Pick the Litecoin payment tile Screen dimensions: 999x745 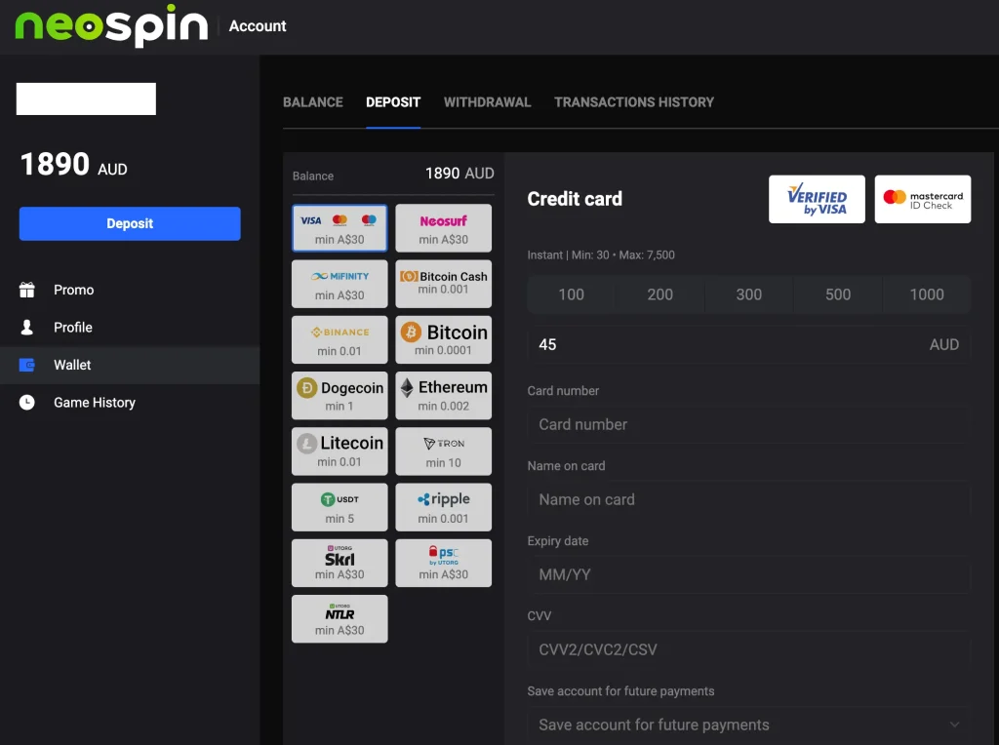340,451
